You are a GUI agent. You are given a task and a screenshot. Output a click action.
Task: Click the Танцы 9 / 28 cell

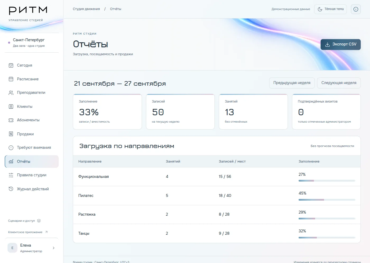pyautogui.click(x=224, y=233)
